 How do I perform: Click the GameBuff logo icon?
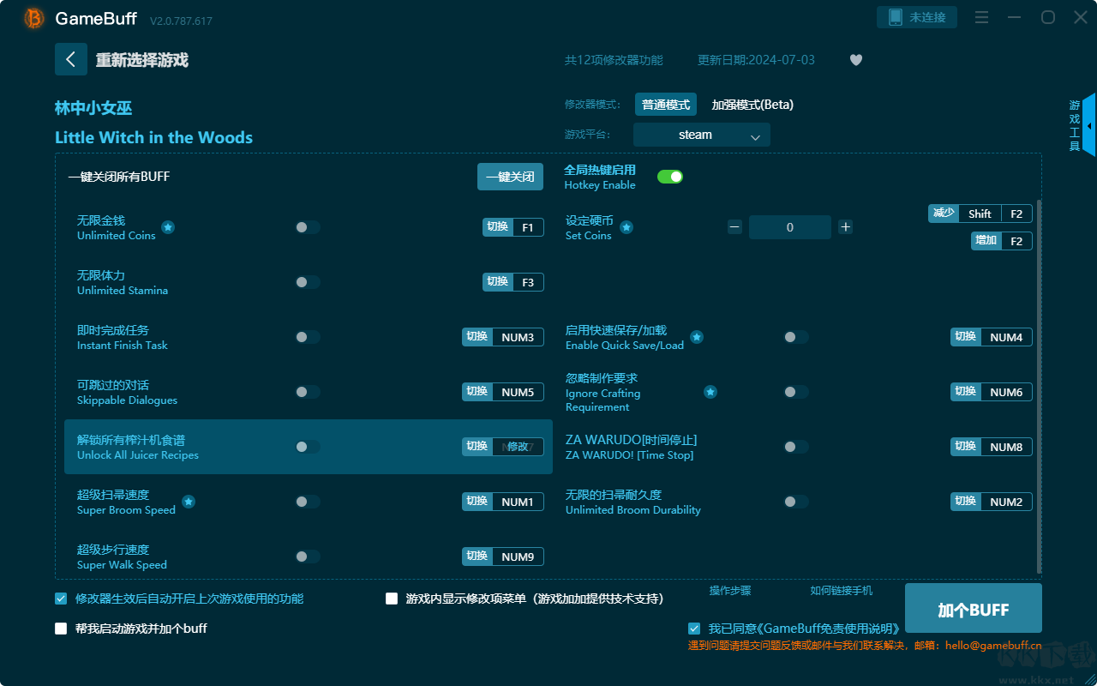[34, 18]
